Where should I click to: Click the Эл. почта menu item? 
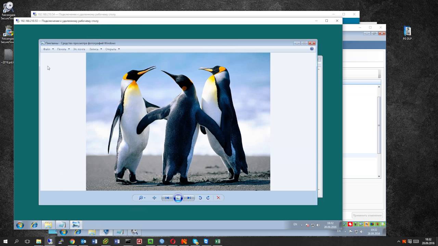tap(79, 49)
